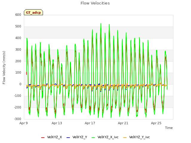Viewport: 191px width, 143px height.
Task: Click the 200 y-axis tick label
Action: pyautogui.click(x=18, y=61)
